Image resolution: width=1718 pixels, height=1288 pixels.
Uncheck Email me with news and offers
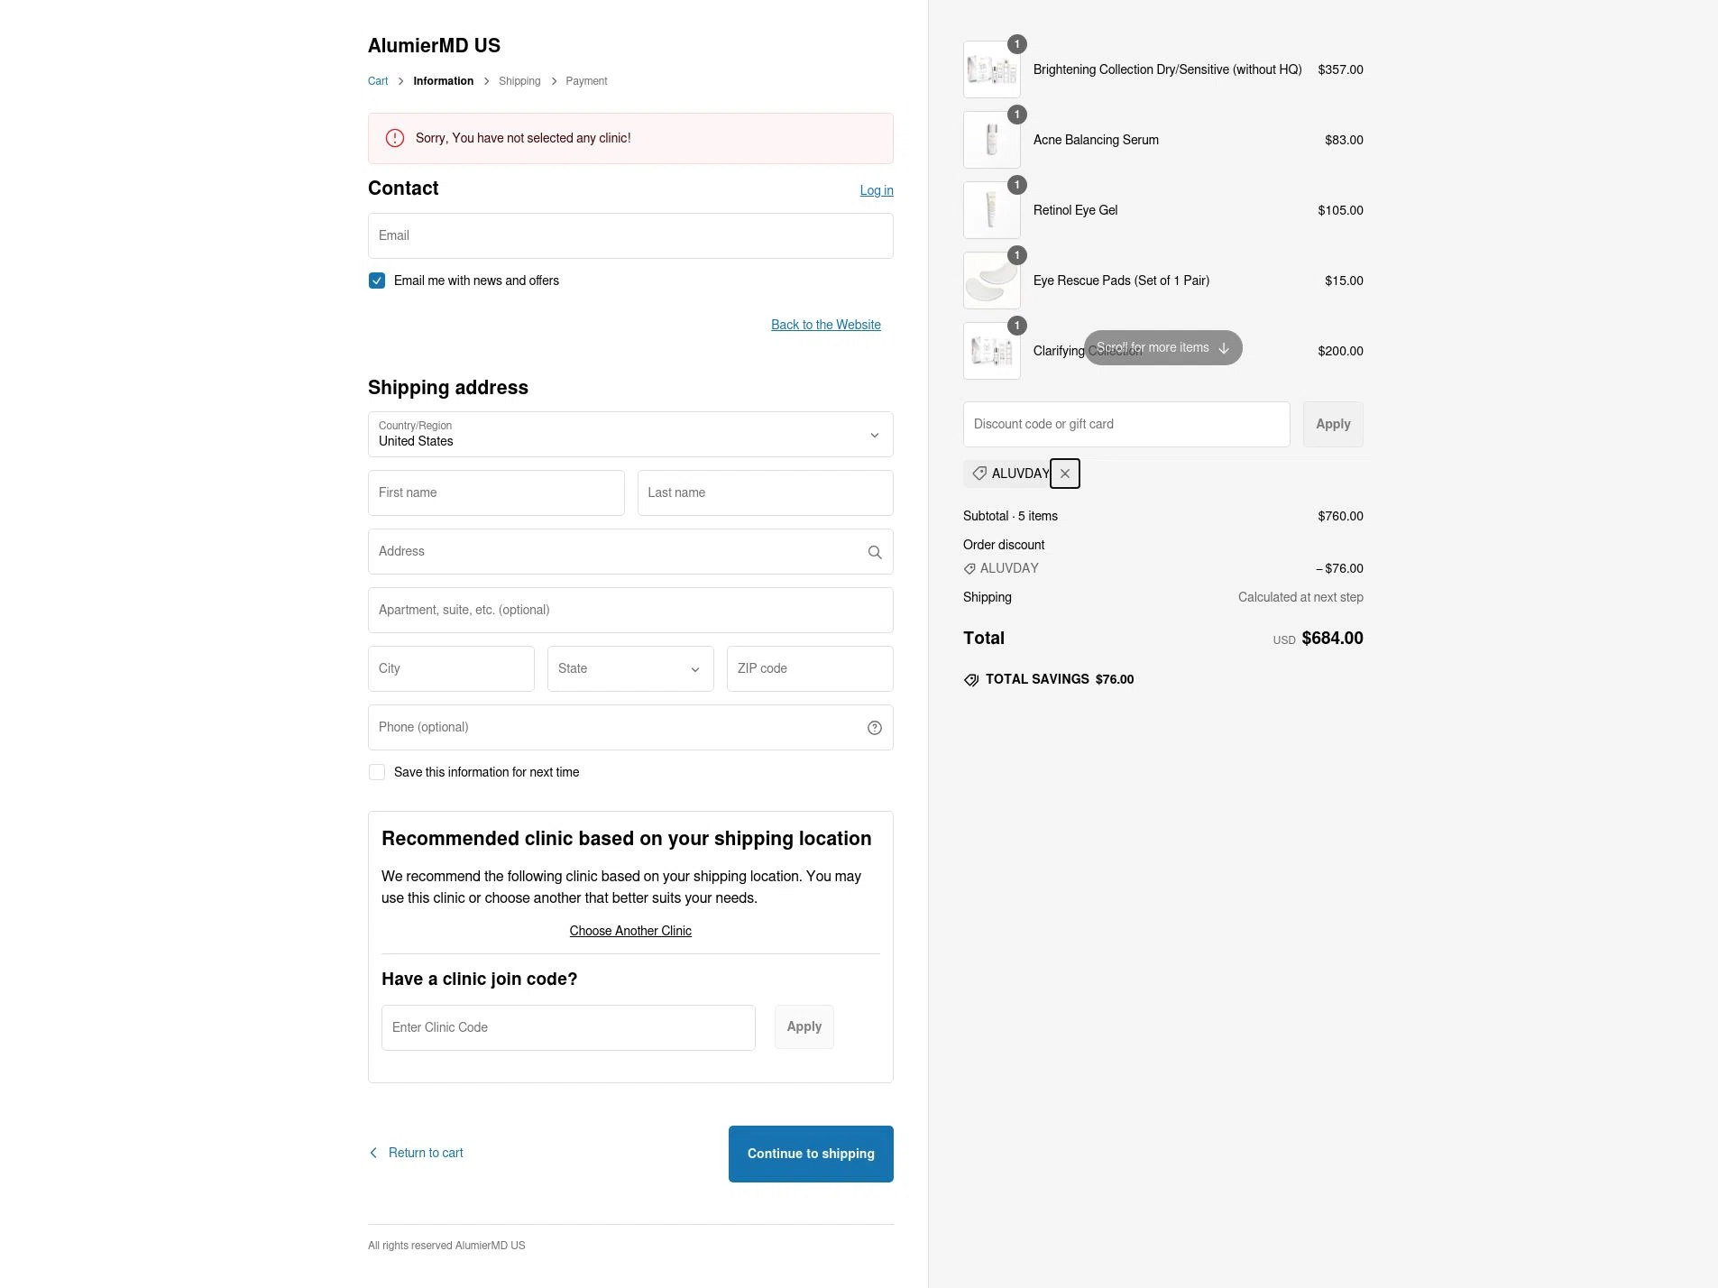[x=377, y=281]
